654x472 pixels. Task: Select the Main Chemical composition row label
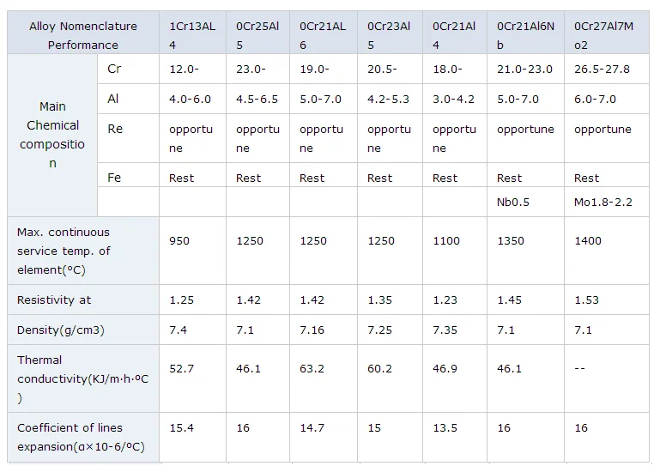(x=52, y=135)
